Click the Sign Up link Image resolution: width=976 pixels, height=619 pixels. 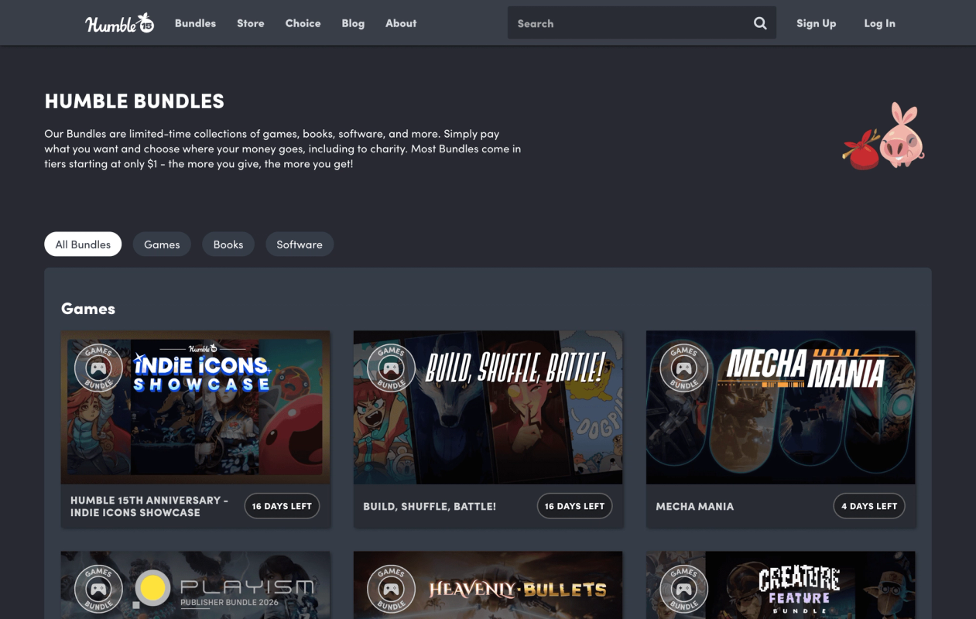click(816, 23)
